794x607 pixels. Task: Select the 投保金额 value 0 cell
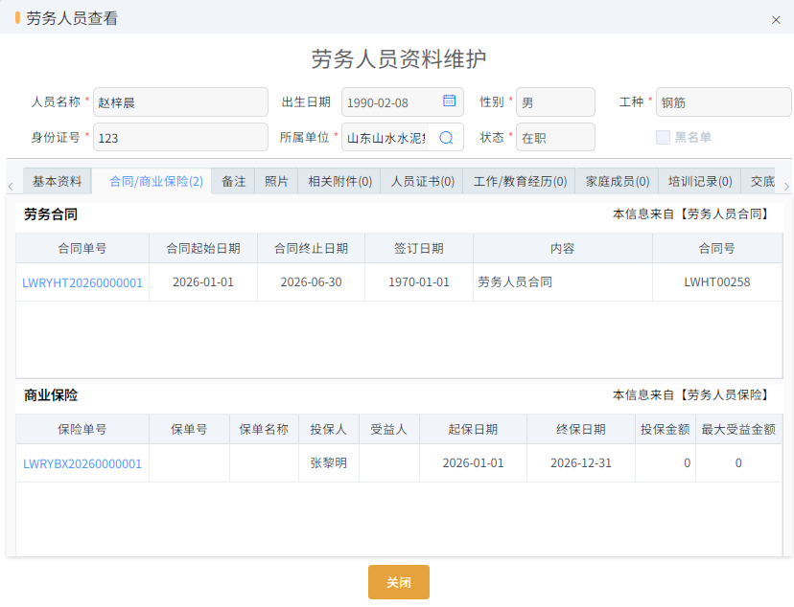click(x=666, y=463)
